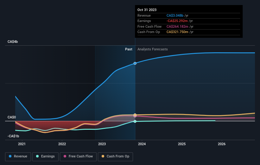
Task: Toggle the Cash From Op legend button
Action: (115, 156)
